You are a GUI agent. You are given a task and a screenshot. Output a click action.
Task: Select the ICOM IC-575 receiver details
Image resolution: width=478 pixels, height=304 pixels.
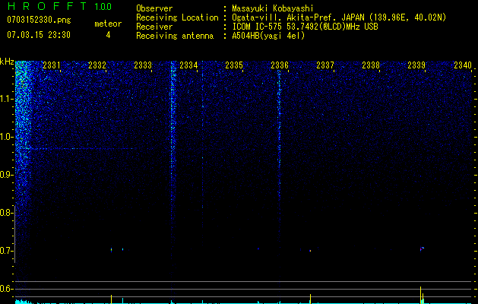pos(305,27)
